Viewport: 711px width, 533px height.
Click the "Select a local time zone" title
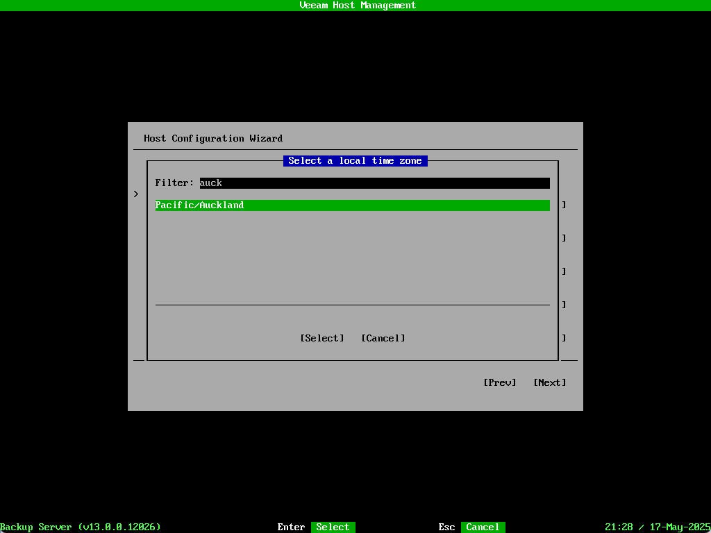click(355, 161)
